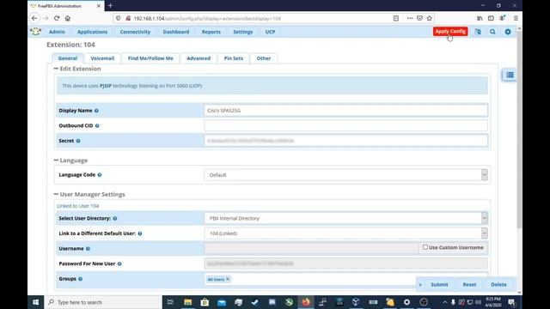Open the Reports menu
The width and height of the screenshot is (550, 309).
(211, 32)
